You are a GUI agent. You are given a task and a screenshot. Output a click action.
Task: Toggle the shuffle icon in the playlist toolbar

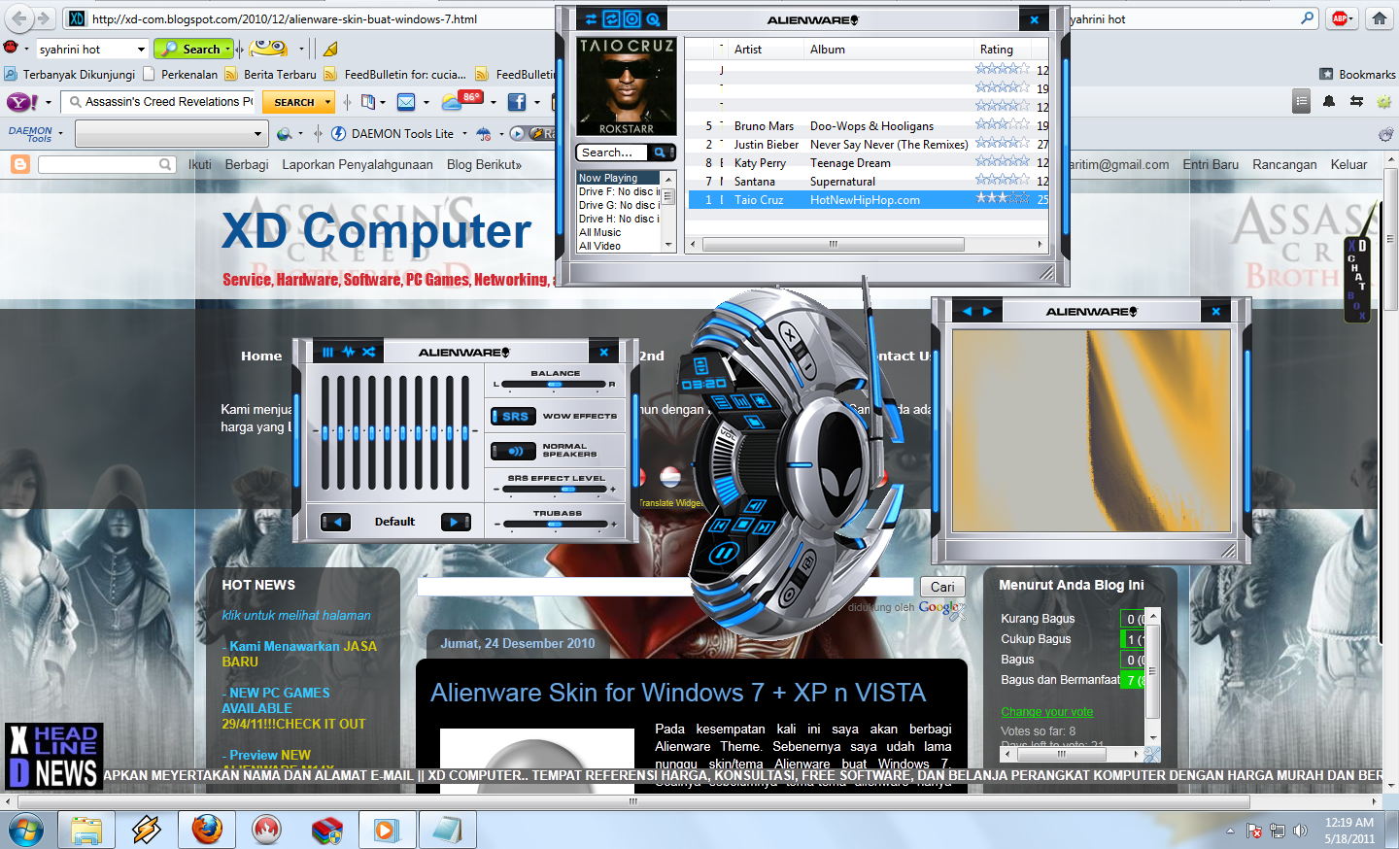tap(592, 18)
